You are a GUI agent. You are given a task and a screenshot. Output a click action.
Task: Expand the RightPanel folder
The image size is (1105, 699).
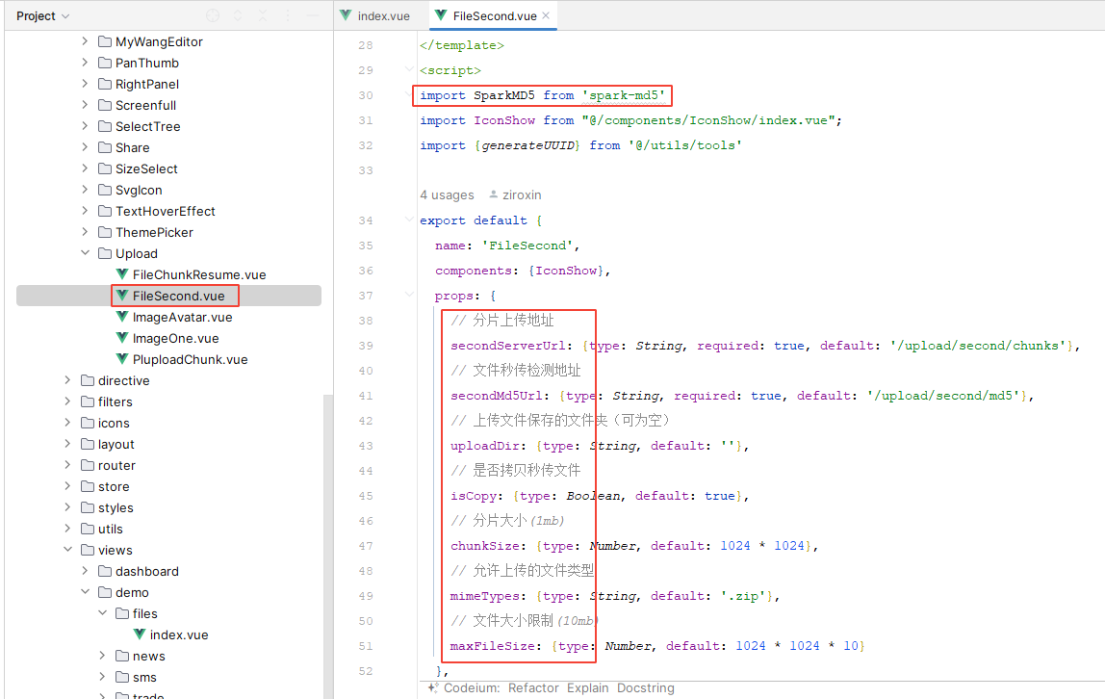pyautogui.click(x=85, y=84)
